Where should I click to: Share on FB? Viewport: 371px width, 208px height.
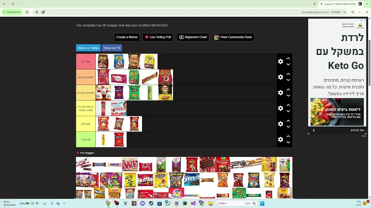point(112,48)
